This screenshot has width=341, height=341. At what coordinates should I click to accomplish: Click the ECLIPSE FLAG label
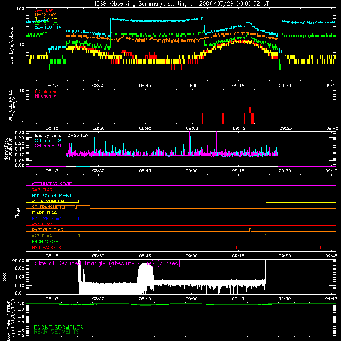[46, 219]
